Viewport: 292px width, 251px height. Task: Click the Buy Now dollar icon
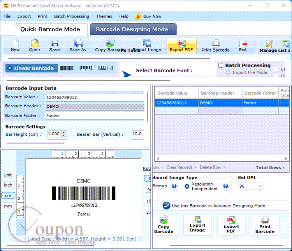(138, 16)
